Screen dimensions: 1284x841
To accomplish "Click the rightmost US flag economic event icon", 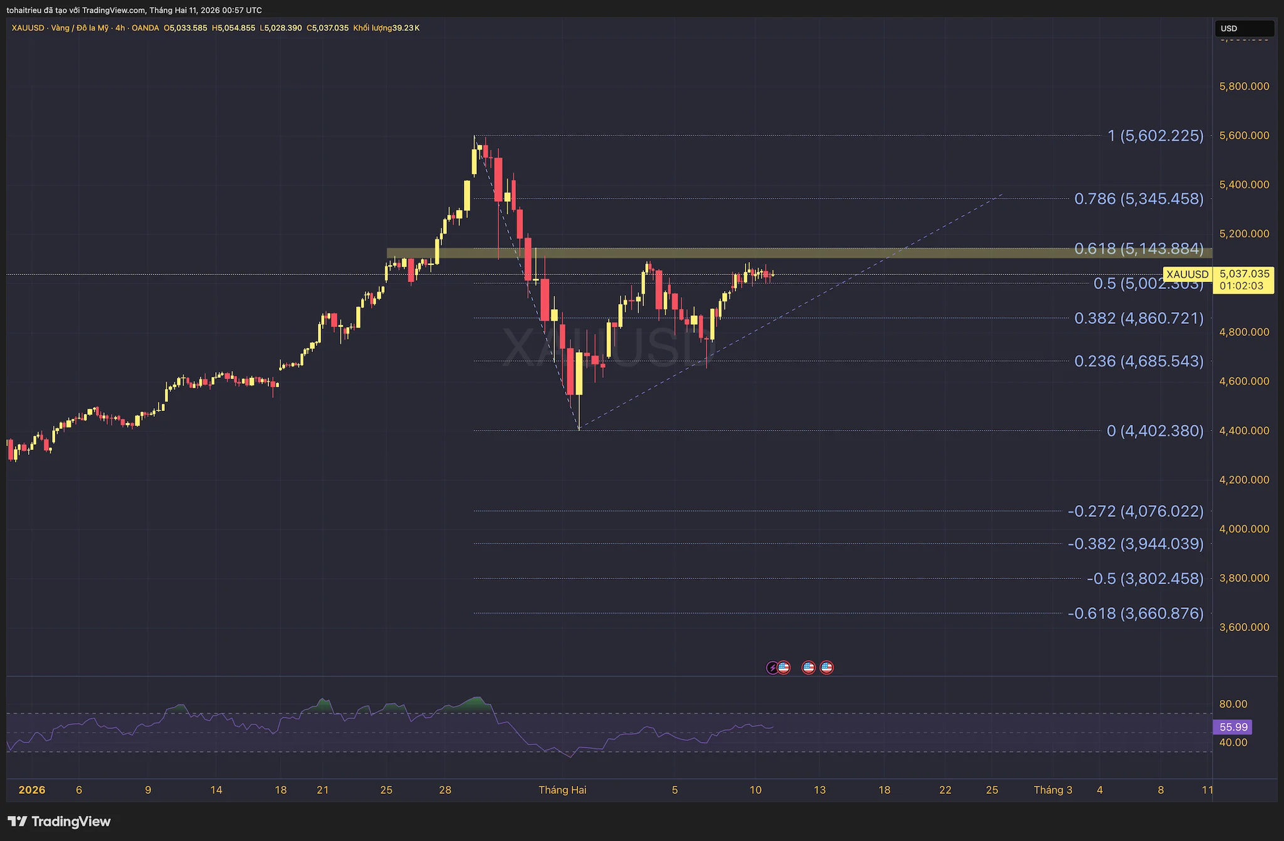I will pos(827,667).
